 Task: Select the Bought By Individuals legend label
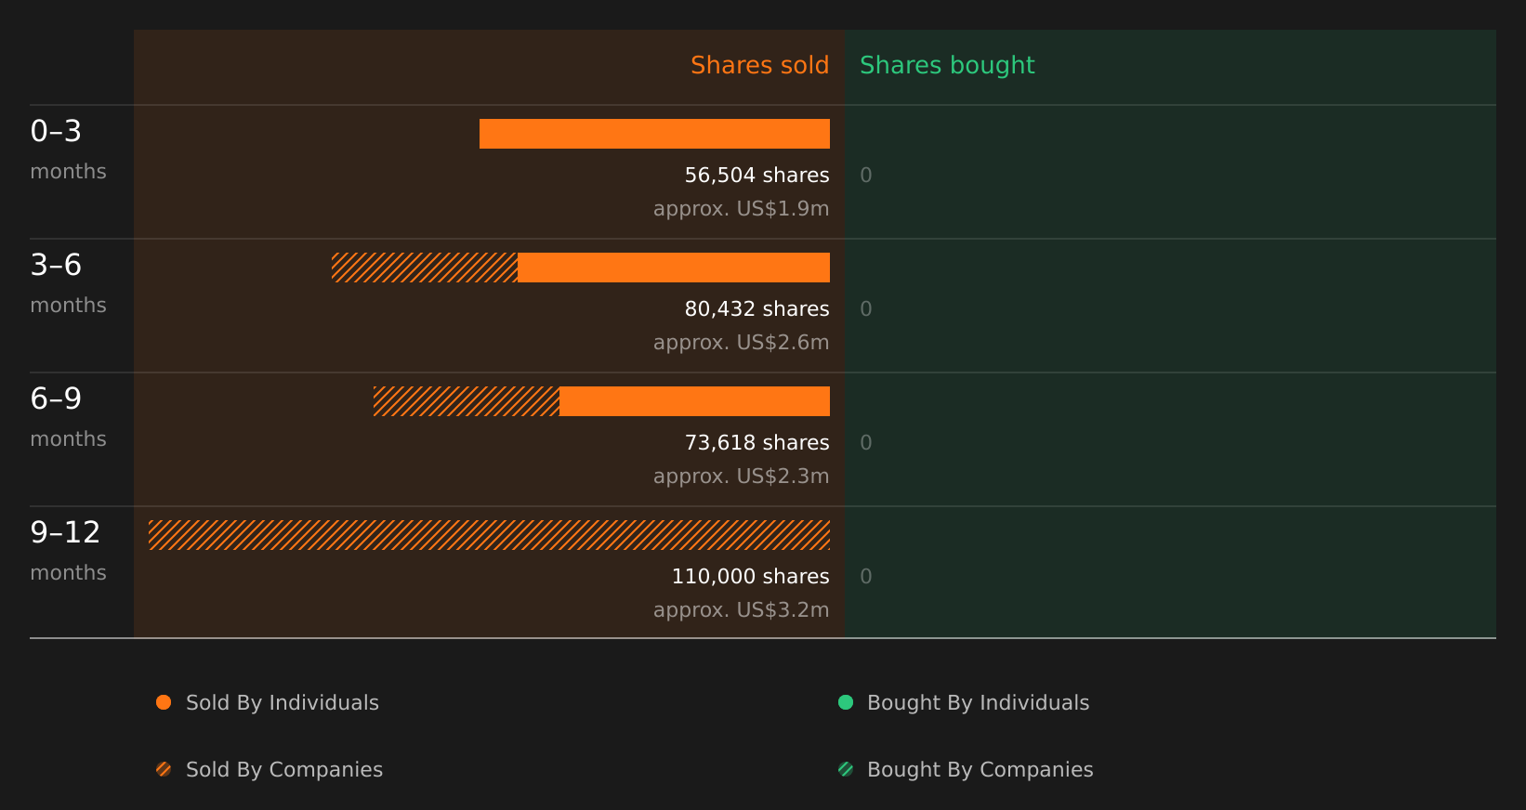pyautogui.click(x=978, y=703)
